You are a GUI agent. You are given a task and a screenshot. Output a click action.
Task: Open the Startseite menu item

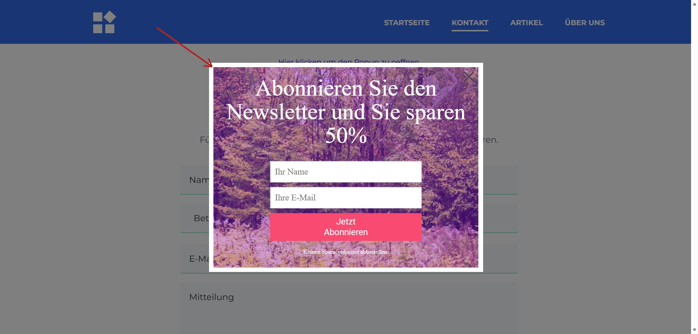[x=407, y=23]
